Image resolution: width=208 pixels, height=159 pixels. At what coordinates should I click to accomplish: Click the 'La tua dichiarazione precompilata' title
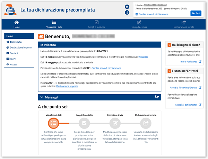(x=58, y=10)
